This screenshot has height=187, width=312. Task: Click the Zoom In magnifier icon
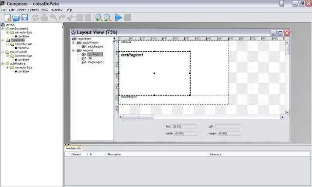[x=98, y=18]
